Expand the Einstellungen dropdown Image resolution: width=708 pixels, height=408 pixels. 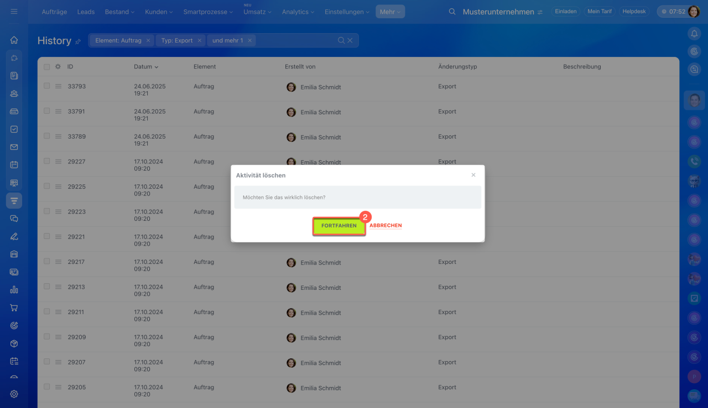(347, 12)
